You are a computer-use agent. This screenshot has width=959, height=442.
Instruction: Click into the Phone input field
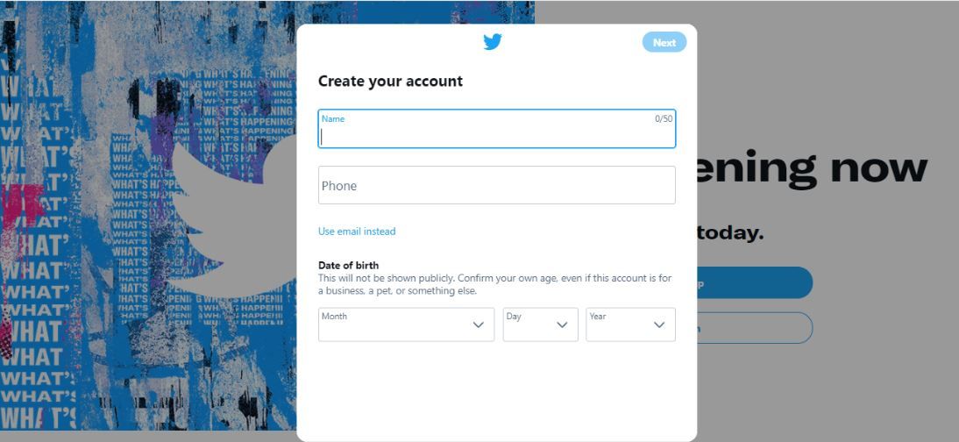496,185
